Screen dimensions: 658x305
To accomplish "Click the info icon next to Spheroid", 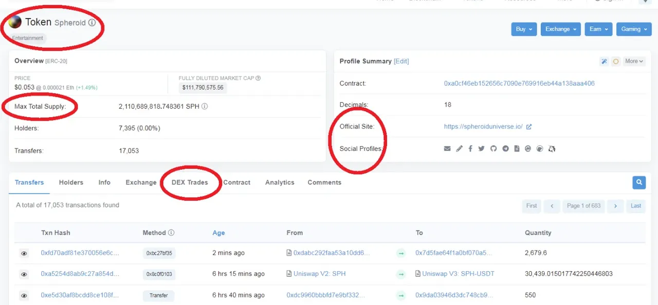I will [92, 23].
